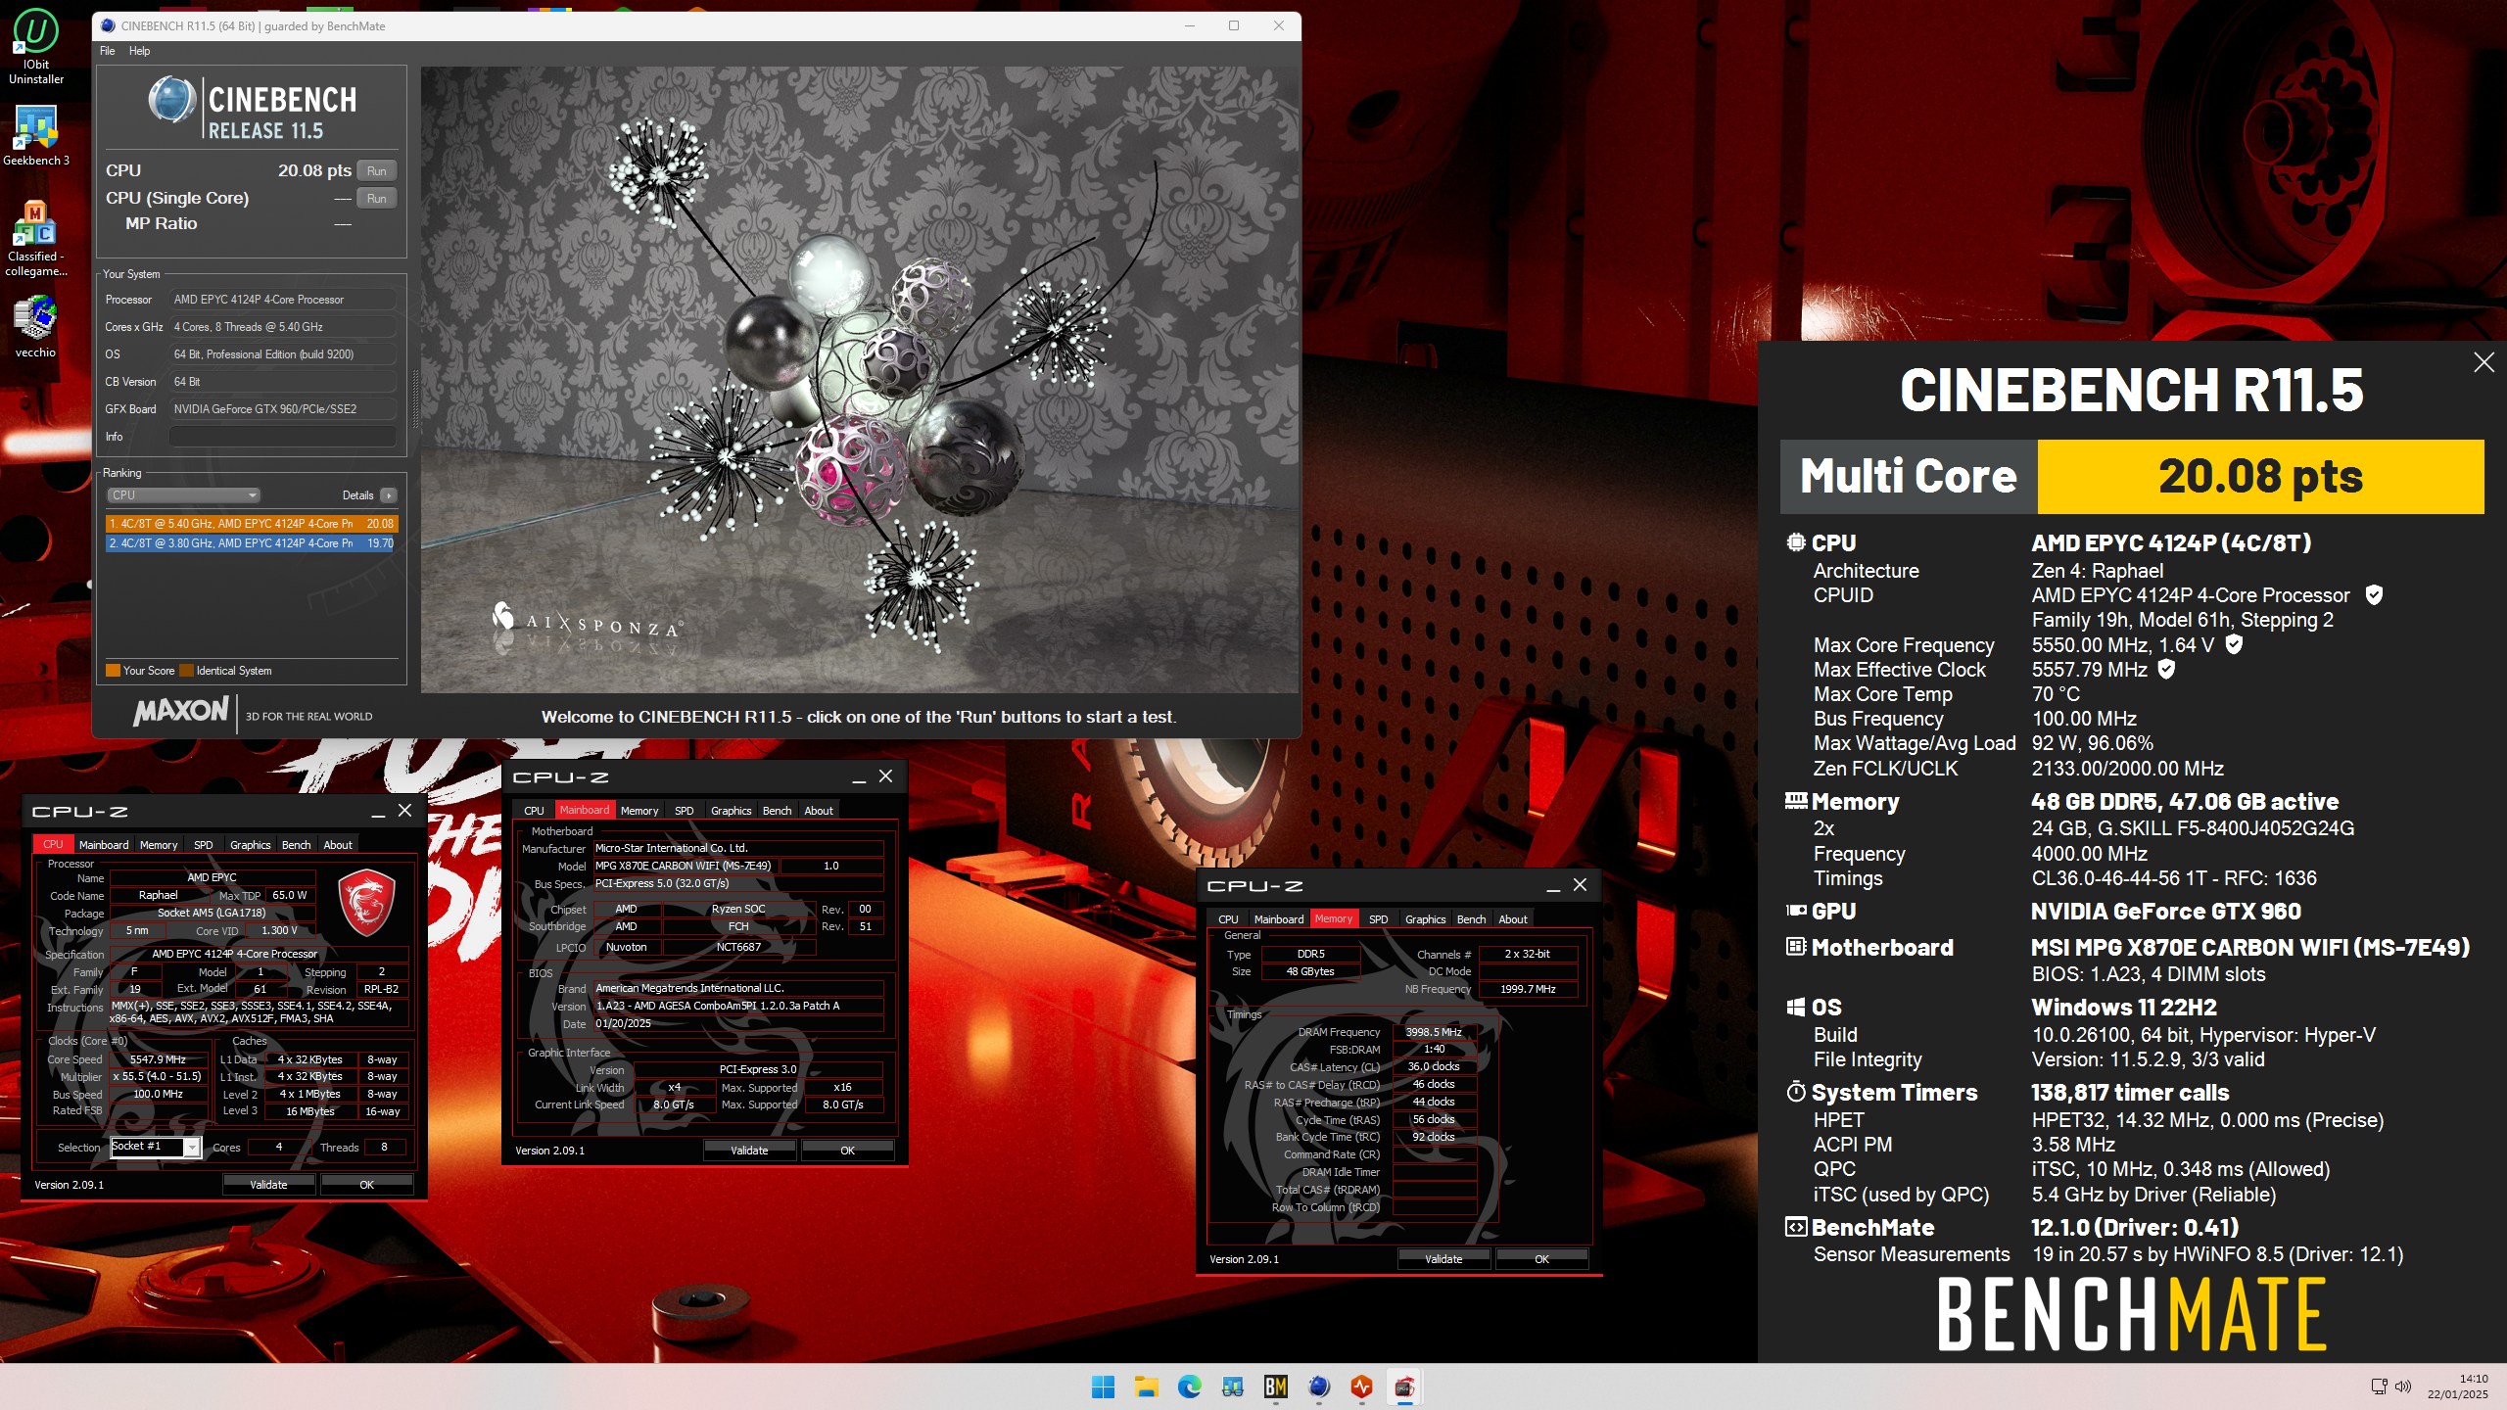Open the Help menu in Cinebench
Image resolution: width=2507 pixels, height=1410 pixels.
[x=140, y=51]
